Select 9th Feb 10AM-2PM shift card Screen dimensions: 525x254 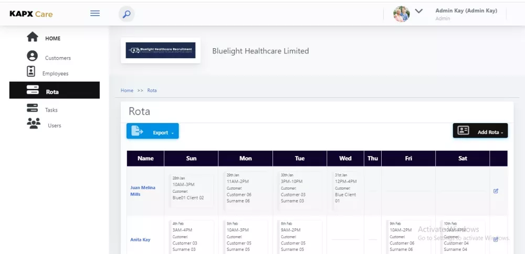pos(408,237)
